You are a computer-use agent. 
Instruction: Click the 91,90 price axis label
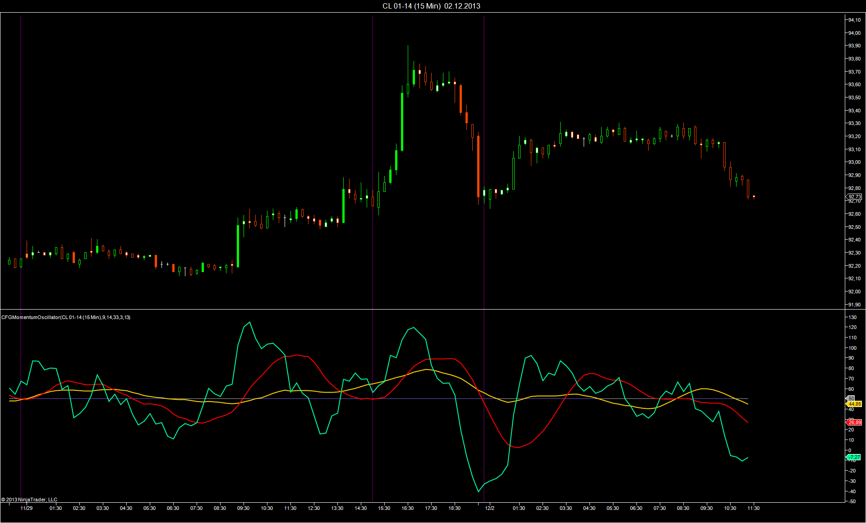(854, 305)
